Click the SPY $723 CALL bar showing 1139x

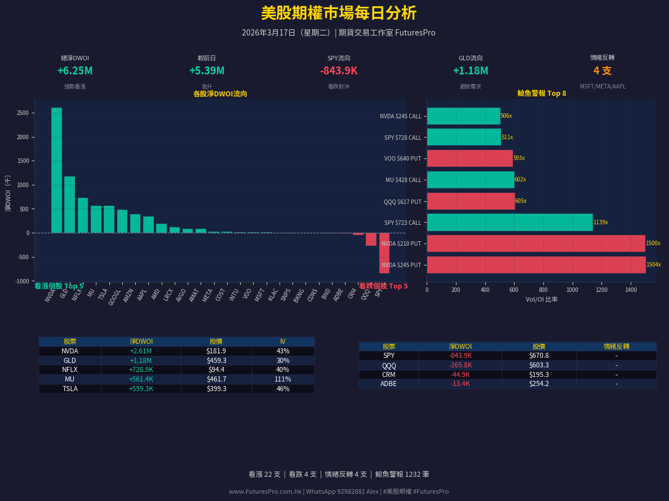(x=507, y=222)
